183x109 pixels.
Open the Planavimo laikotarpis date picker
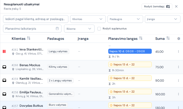coord(32,29)
